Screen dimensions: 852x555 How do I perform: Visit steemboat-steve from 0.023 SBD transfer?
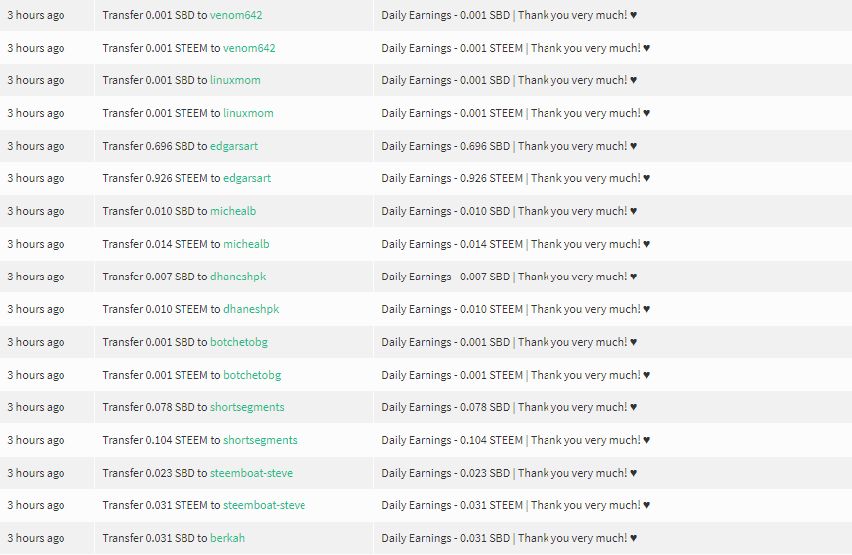coord(252,473)
